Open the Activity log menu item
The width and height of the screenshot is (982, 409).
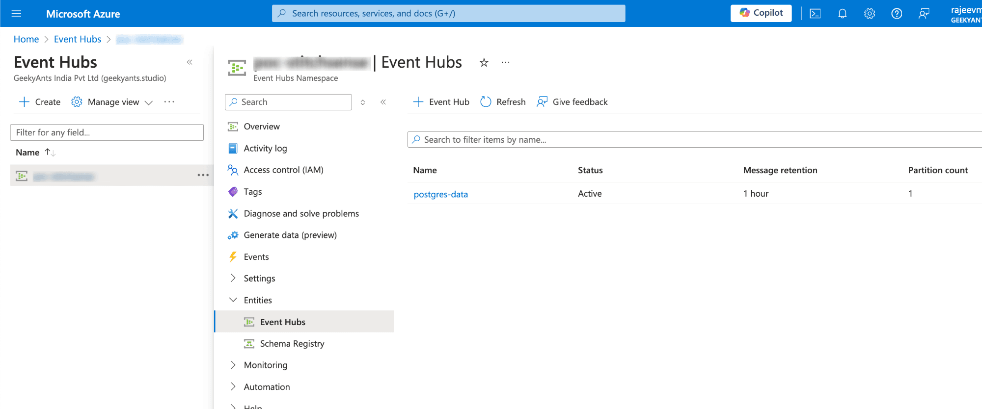pyautogui.click(x=265, y=148)
